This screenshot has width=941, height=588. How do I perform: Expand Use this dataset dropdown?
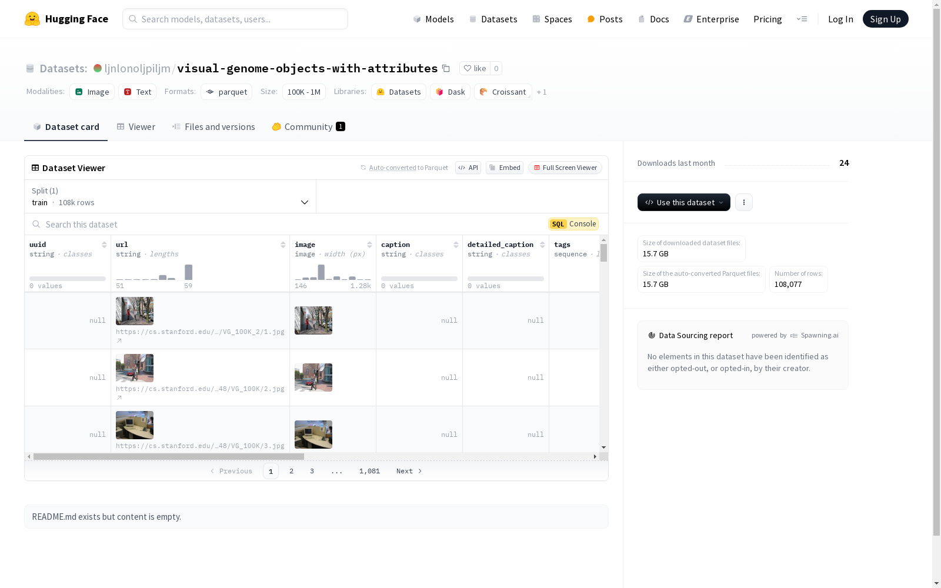coord(684,202)
